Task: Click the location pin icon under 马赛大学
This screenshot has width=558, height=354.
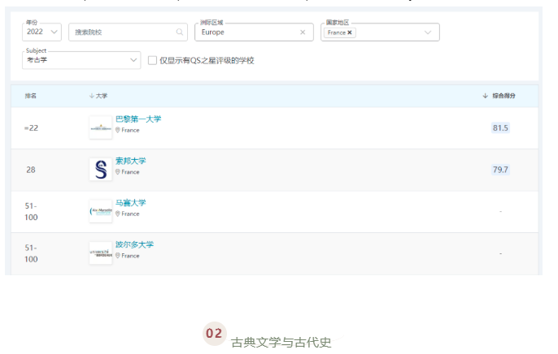Action: pyautogui.click(x=118, y=214)
